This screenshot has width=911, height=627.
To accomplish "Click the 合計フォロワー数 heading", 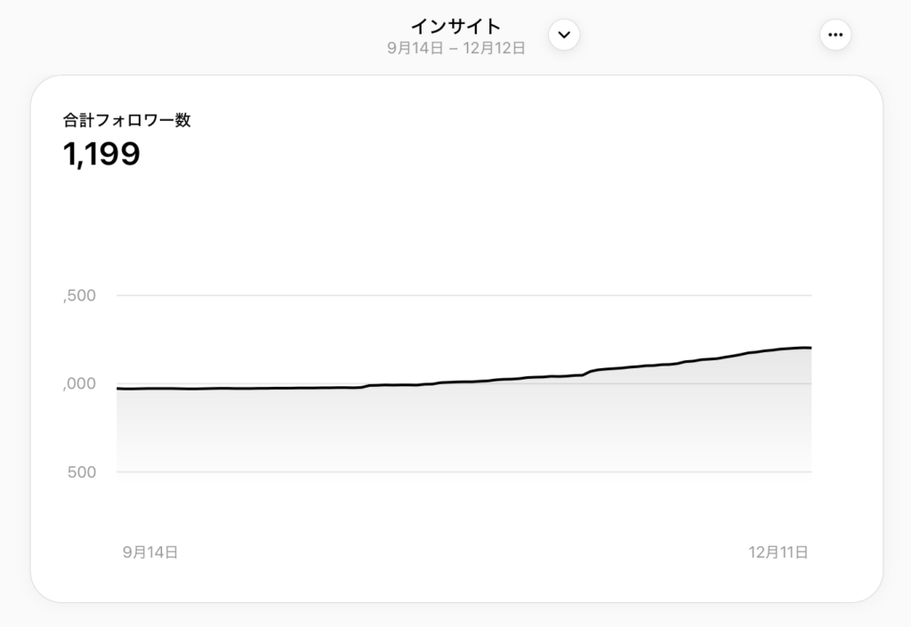I will 126,121.
